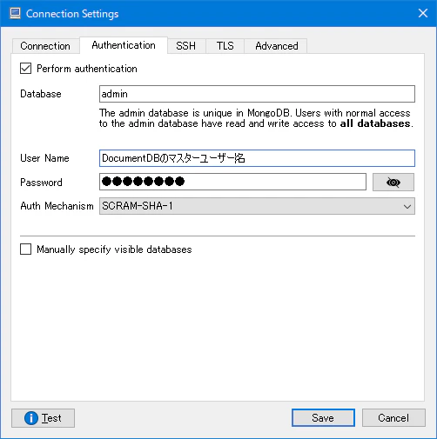The width and height of the screenshot is (437, 439).
Task: Expand the Auth Mechanism dropdown
Action: pos(257,206)
